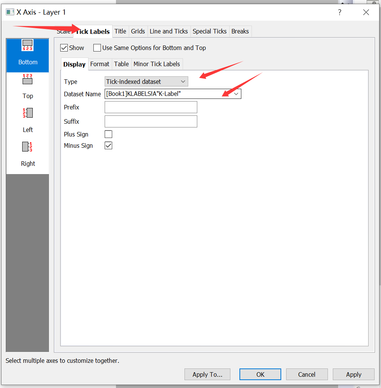The width and height of the screenshot is (381, 388).
Task: Click the Suffix text field
Action: (x=151, y=121)
